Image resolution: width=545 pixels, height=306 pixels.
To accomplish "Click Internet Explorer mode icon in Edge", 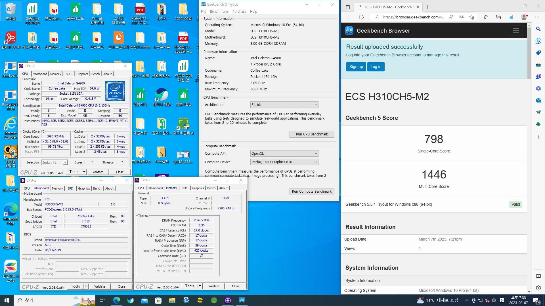I will coord(511,17).
